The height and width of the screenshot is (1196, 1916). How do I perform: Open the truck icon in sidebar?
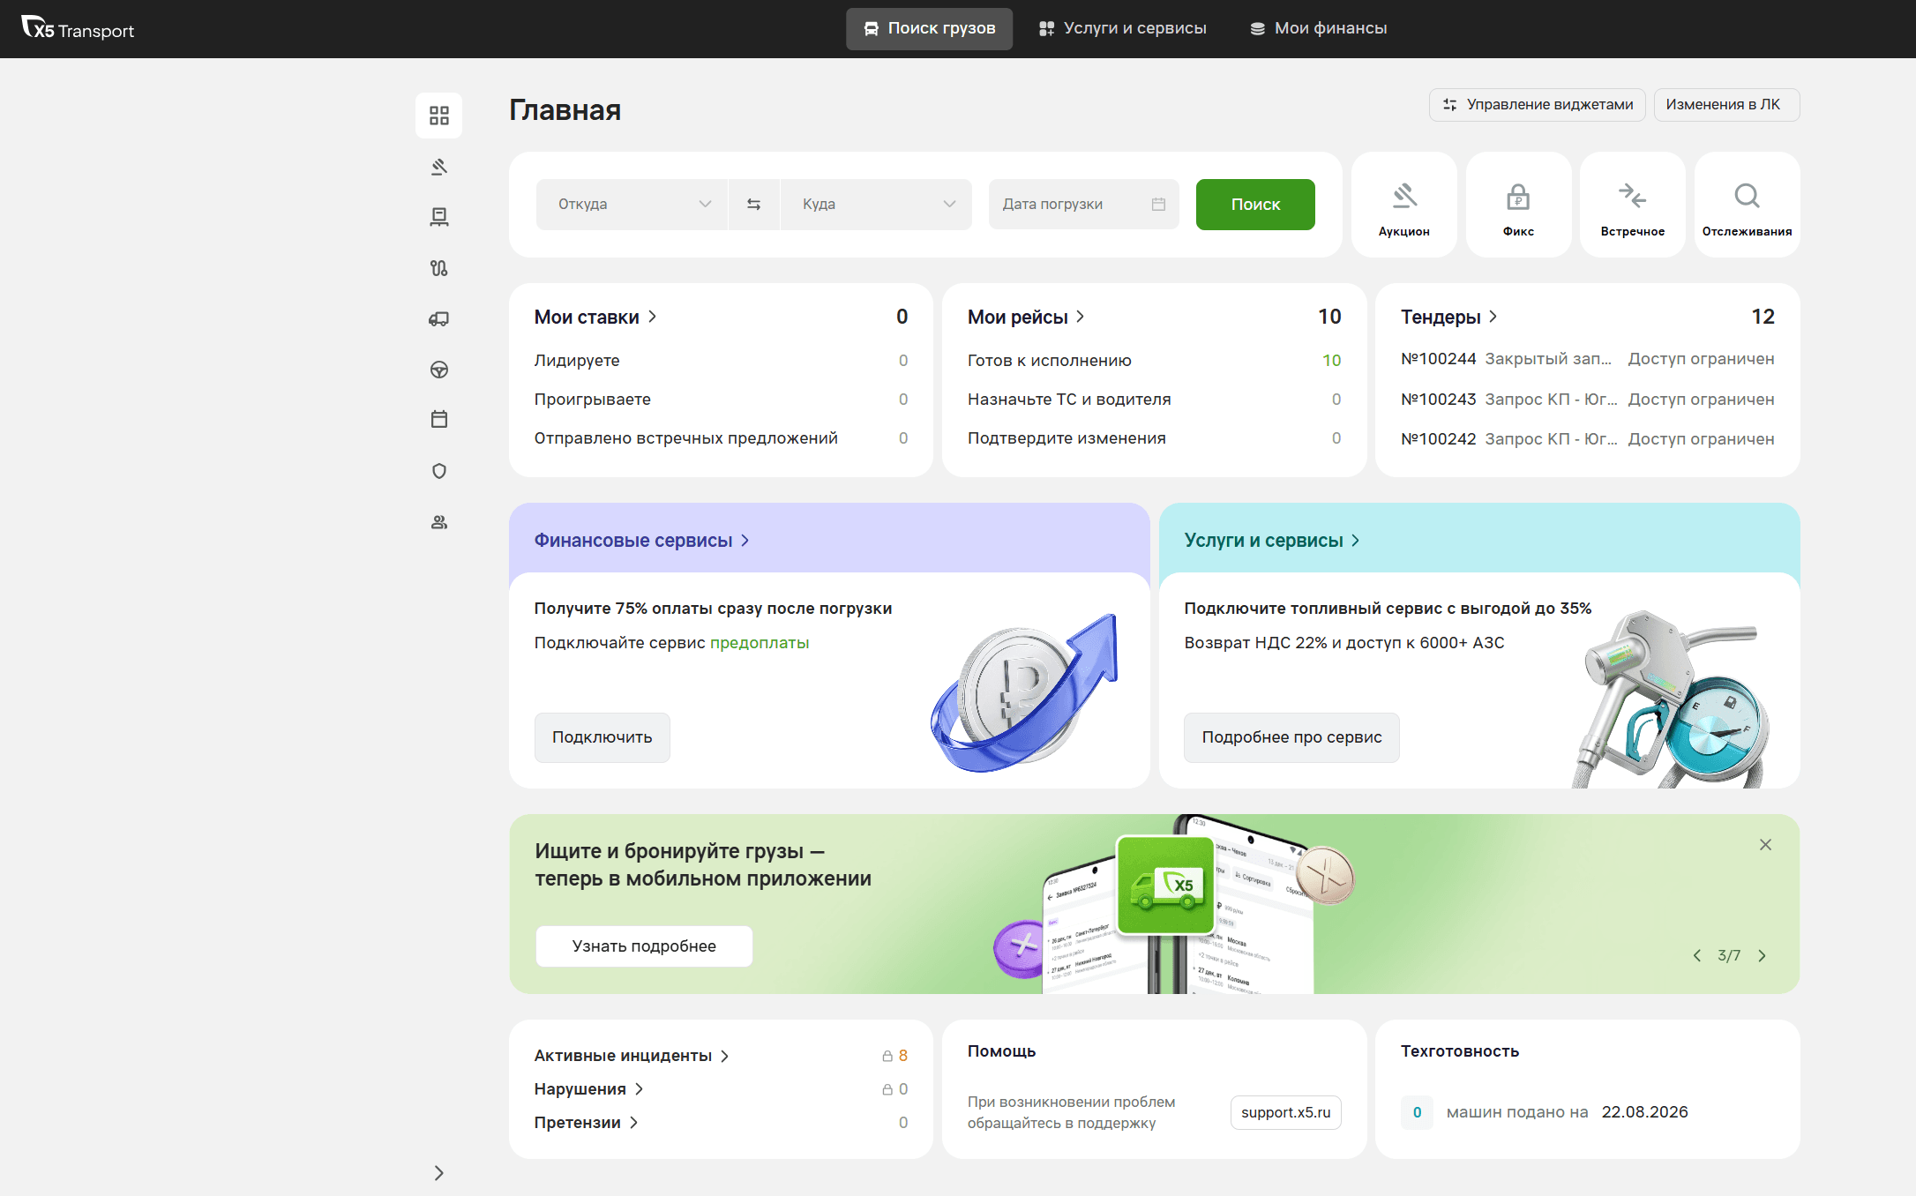point(438,318)
